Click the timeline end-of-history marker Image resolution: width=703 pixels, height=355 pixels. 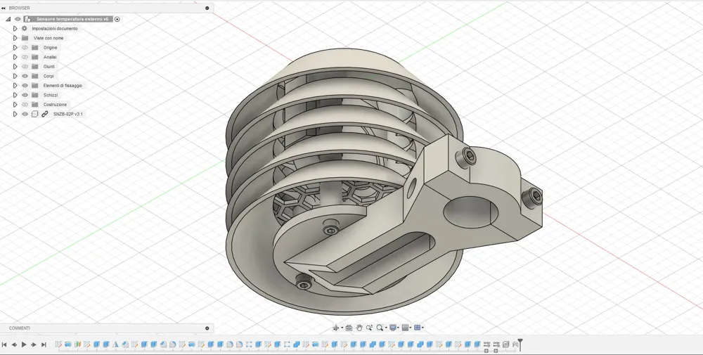tap(520, 344)
